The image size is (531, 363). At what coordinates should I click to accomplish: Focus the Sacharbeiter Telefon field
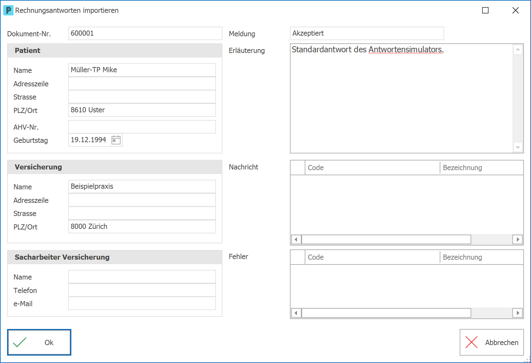[142, 290]
